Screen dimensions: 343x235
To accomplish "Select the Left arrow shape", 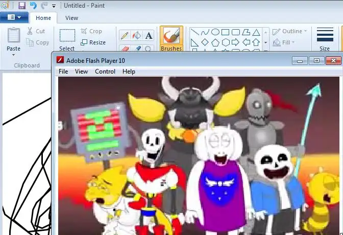I will click(x=246, y=42).
